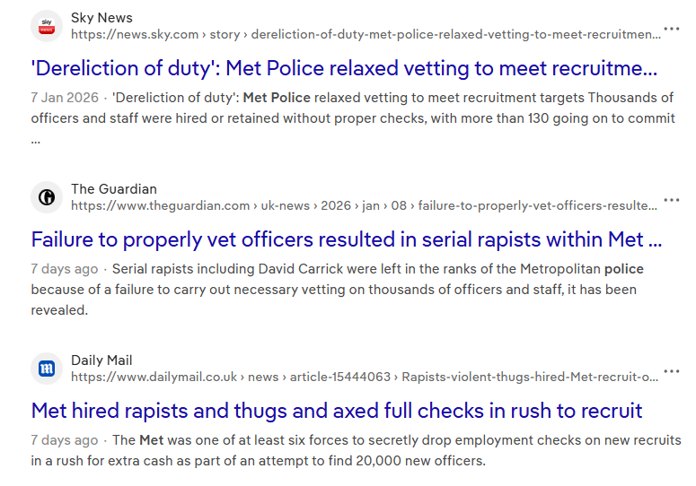Click the dailymail.co.uk URL breadcrumb

[365, 378]
